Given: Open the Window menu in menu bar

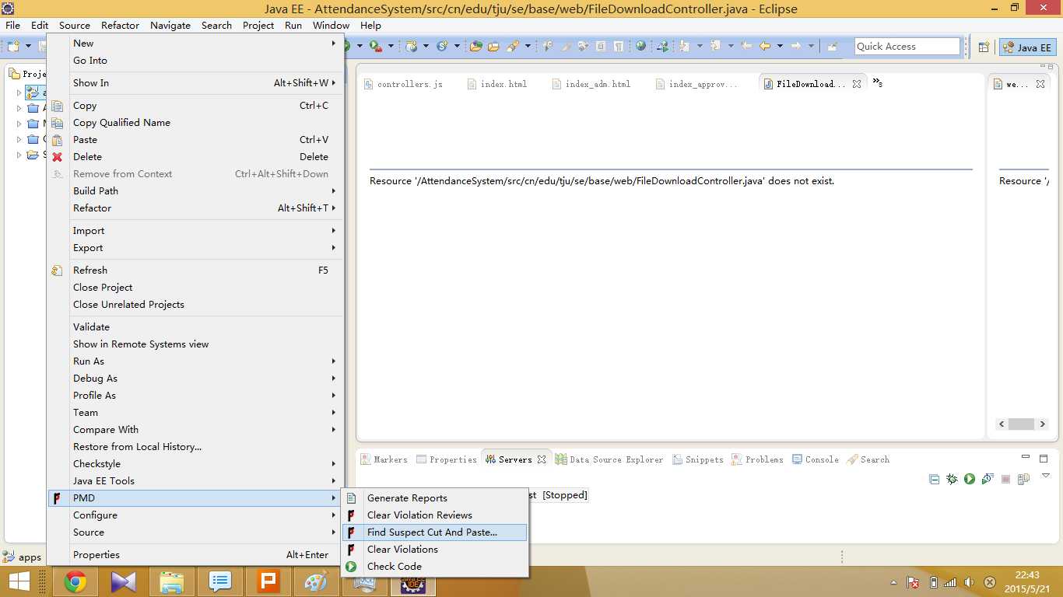Looking at the screenshot, I should point(331,25).
